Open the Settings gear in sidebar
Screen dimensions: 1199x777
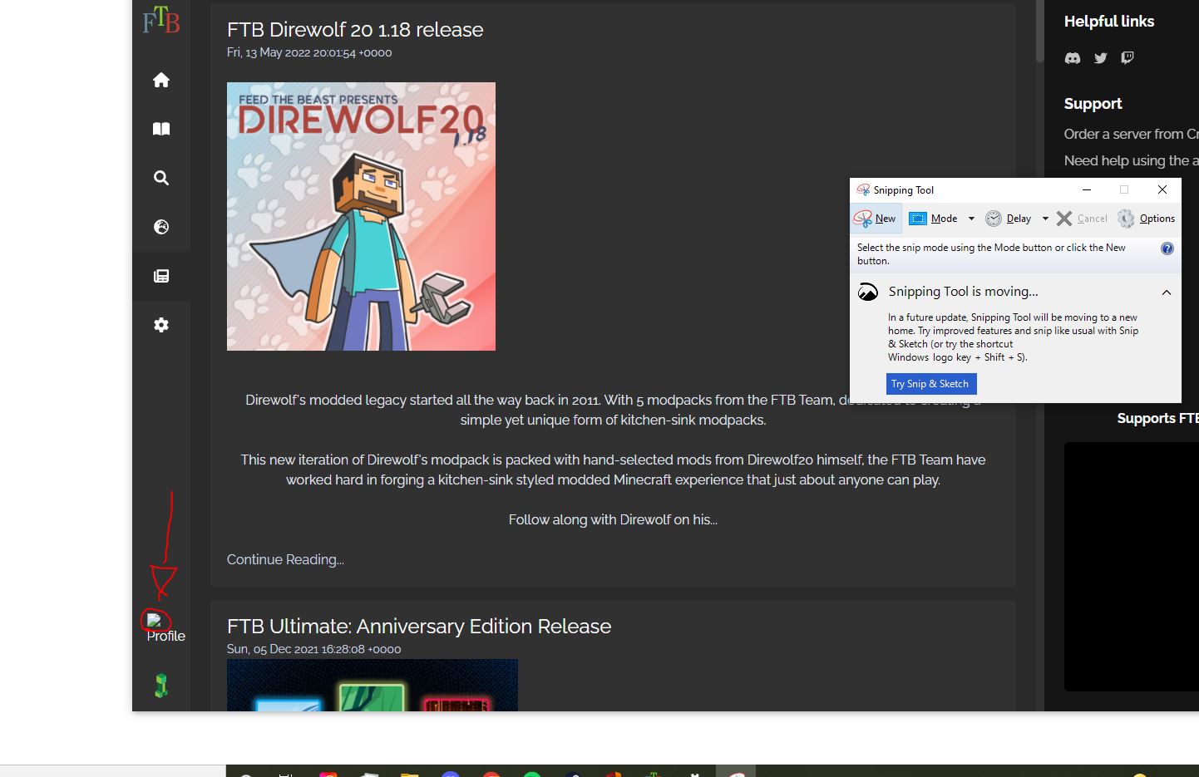tap(161, 325)
